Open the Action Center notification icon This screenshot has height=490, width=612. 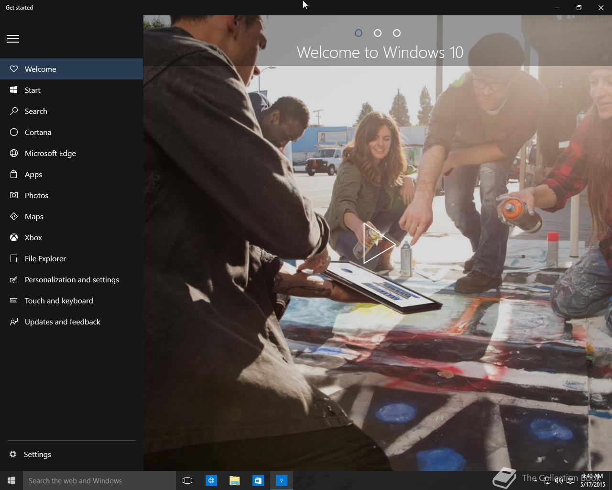570,480
